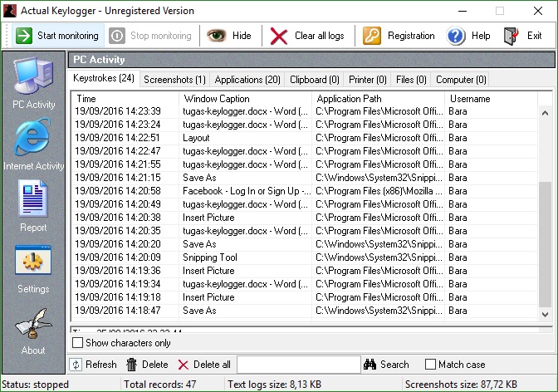Viewport: 558px width, 392px height.
Task: Open the Report document icon in sidebar
Action: pos(32,198)
